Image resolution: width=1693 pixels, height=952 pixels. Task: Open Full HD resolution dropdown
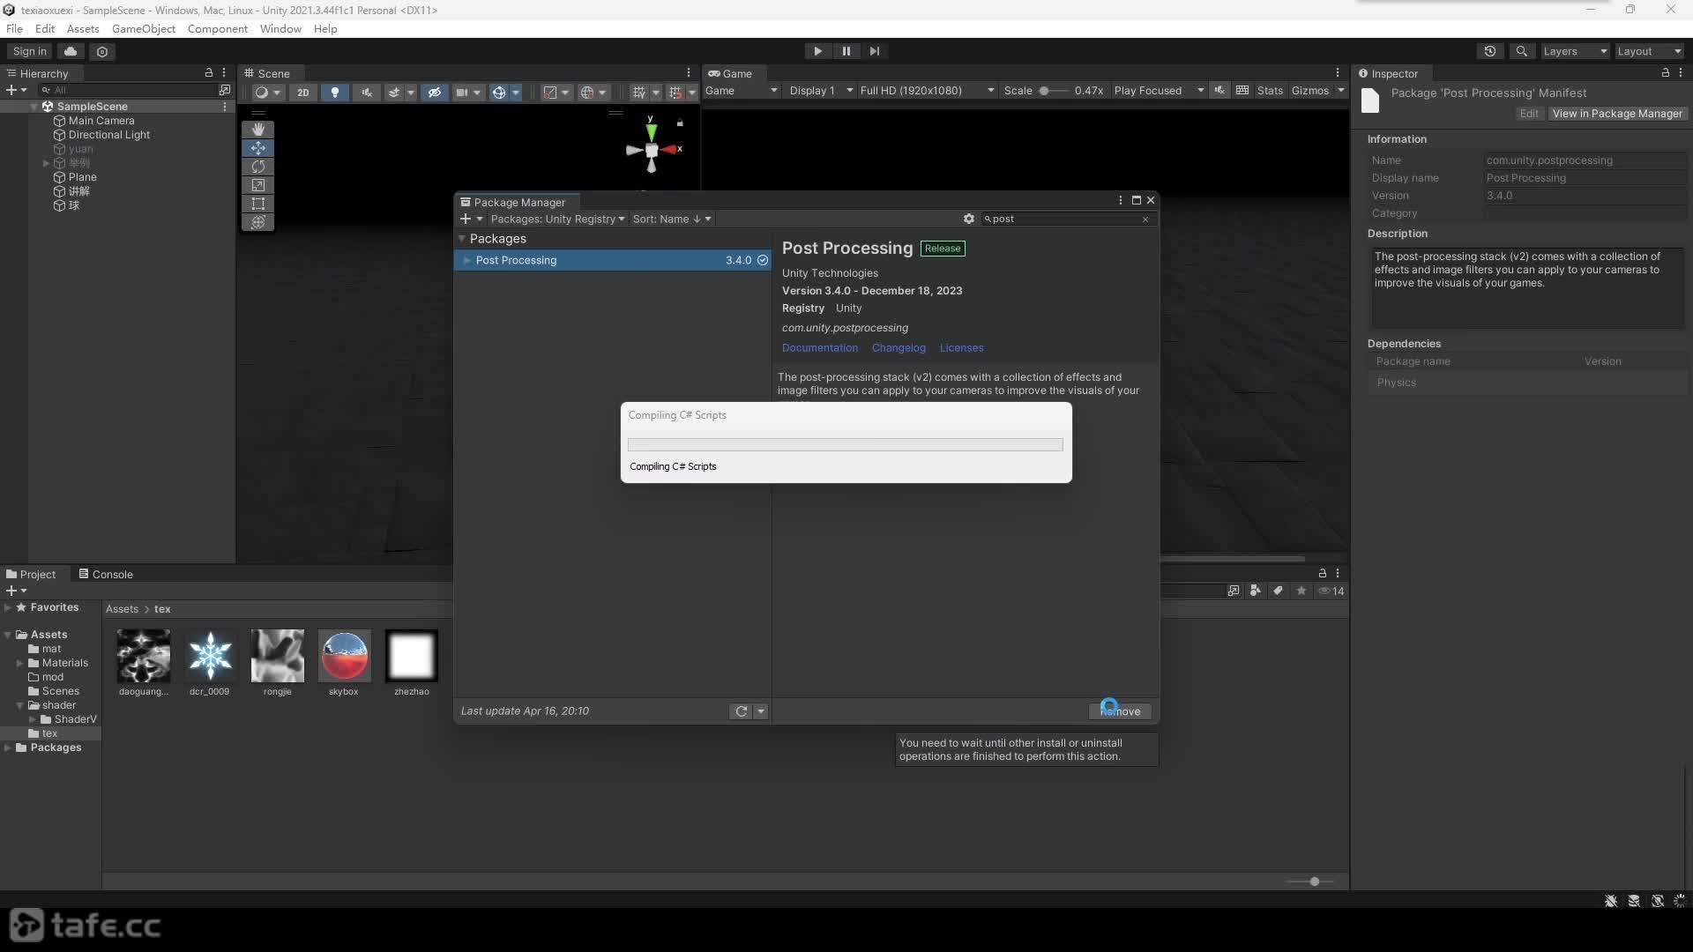coord(927,91)
